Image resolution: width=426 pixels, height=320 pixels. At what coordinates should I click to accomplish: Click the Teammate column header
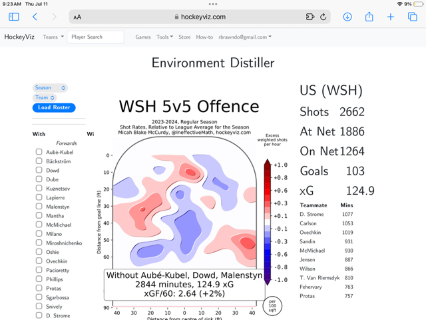point(314,205)
